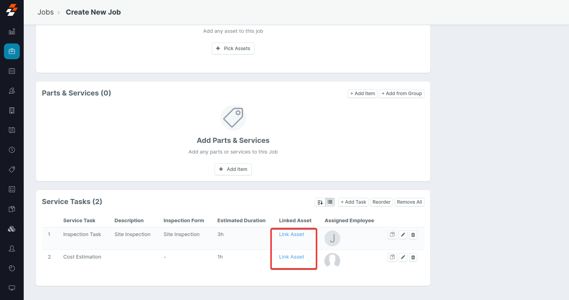The width and height of the screenshot is (569, 300).
Task: Click the J assigned employee avatar
Action: [x=332, y=238]
